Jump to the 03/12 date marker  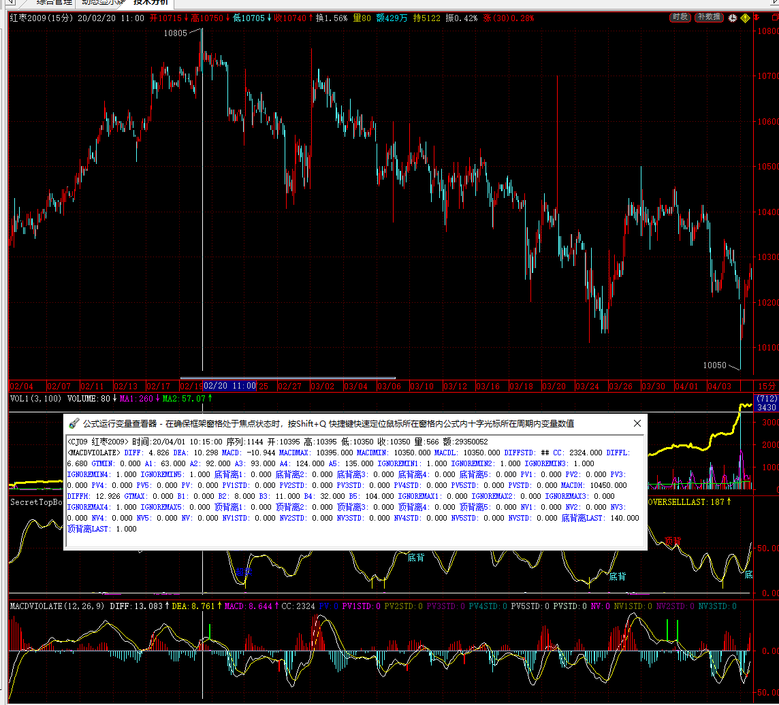click(x=455, y=387)
